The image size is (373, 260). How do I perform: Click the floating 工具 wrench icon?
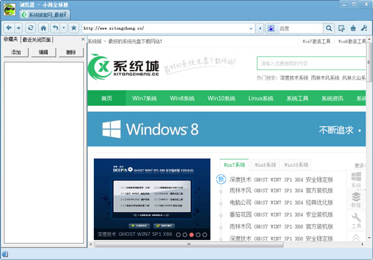point(356,220)
